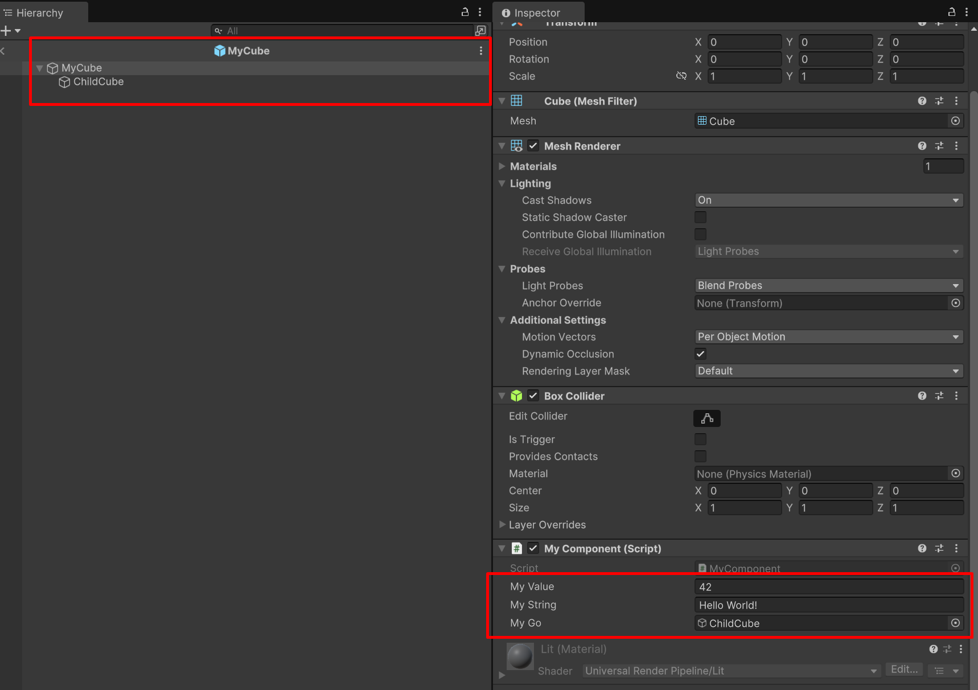This screenshot has height=690, width=978.
Task: Toggle the Is Trigger checkbox
Action: point(700,439)
